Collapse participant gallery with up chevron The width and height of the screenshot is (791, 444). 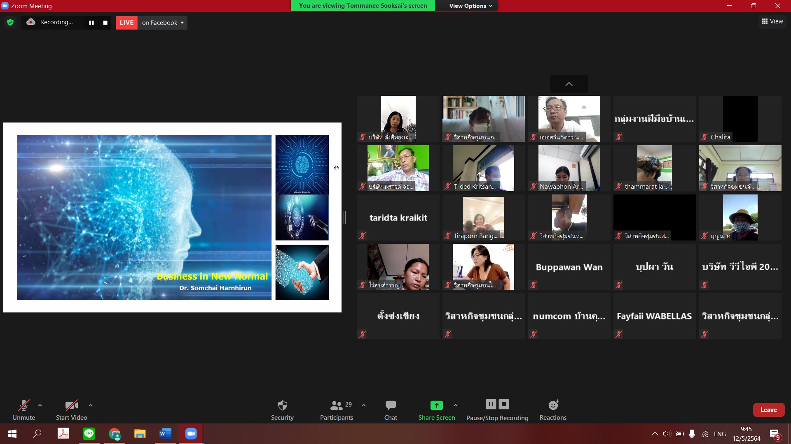point(569,84)
